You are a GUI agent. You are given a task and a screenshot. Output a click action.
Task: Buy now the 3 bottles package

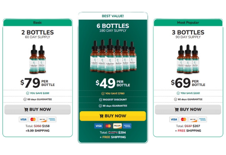coord(188,110)
